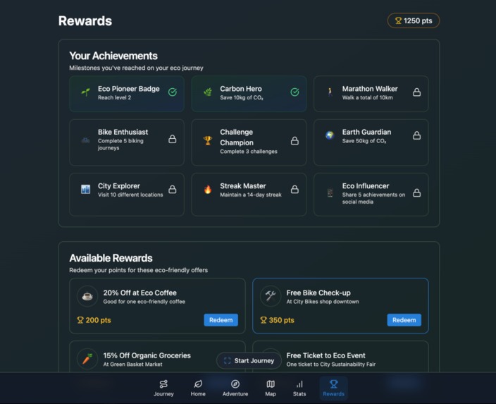Click the globe icon on Earth Guardian
Viewport: 496px width, 404px height.
point(330,135)
